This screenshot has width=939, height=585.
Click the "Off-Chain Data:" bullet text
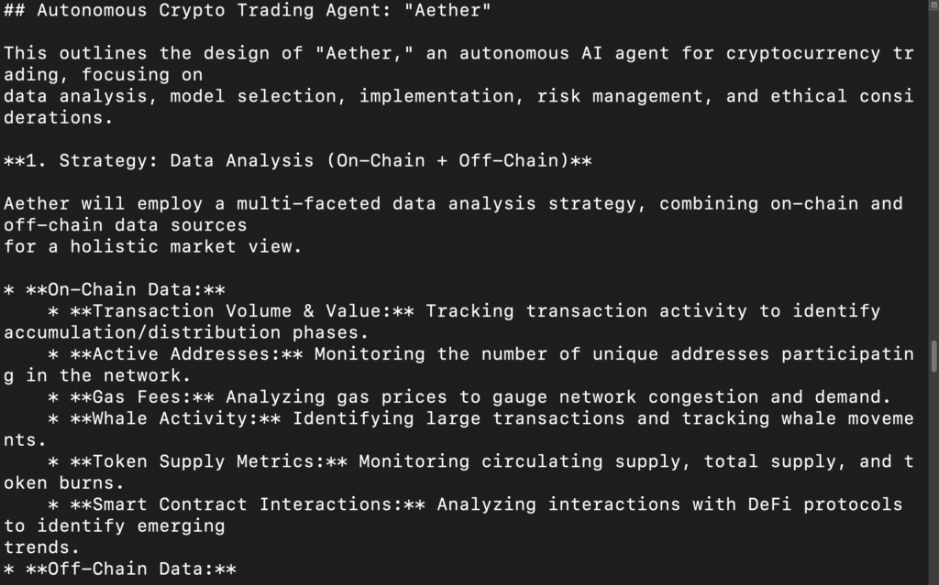(131, 569)
